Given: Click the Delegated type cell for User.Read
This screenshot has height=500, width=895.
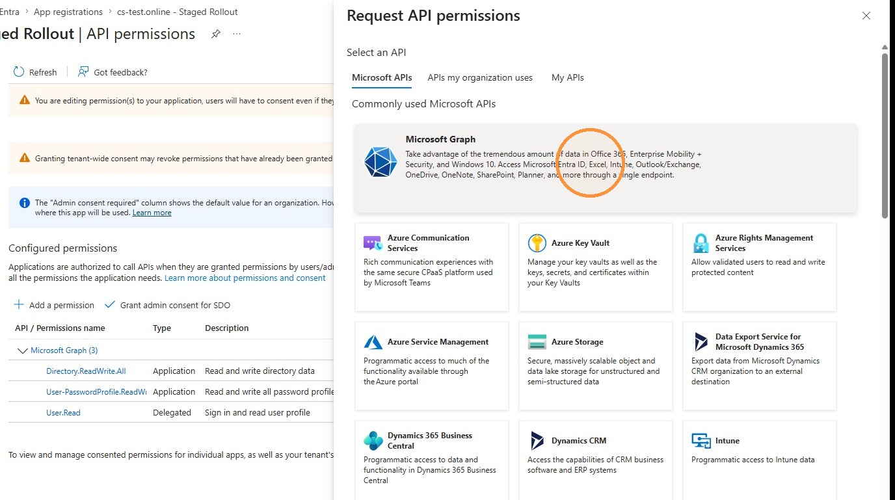Looking at the screenshot, I should pos(172,413).
